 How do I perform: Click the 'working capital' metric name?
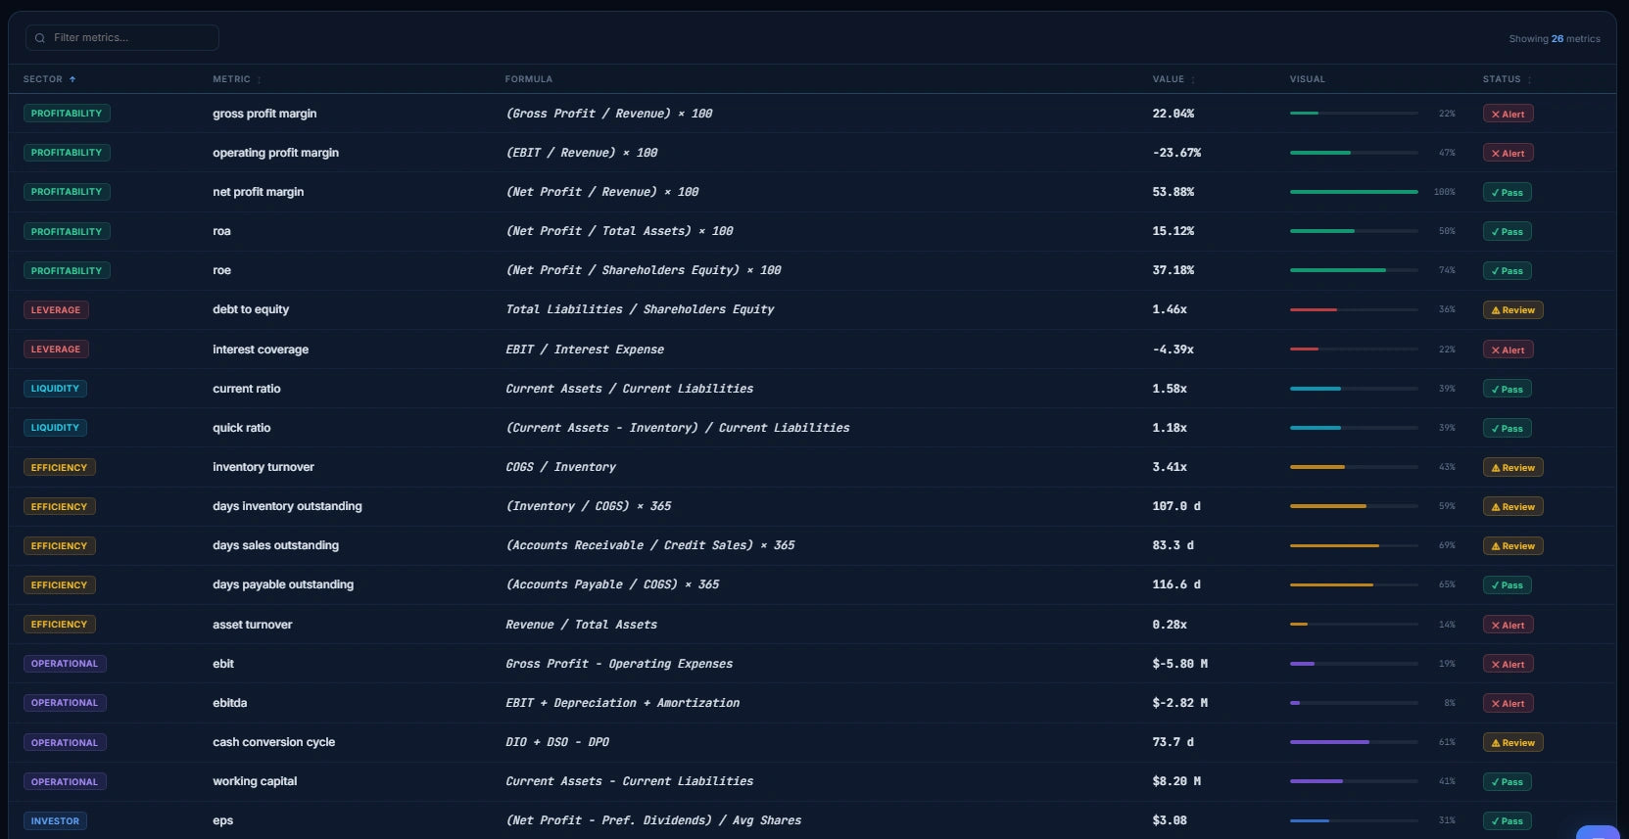tap(255, 781)
